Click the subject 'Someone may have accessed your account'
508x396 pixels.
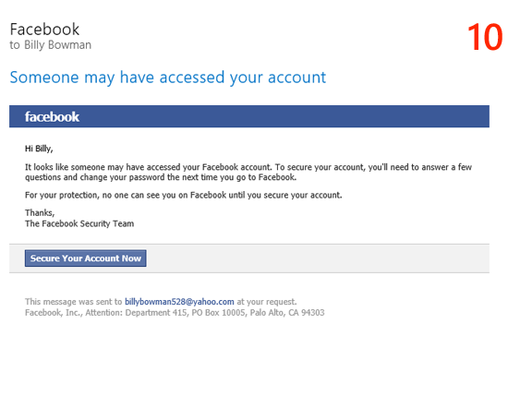[168, 78]
